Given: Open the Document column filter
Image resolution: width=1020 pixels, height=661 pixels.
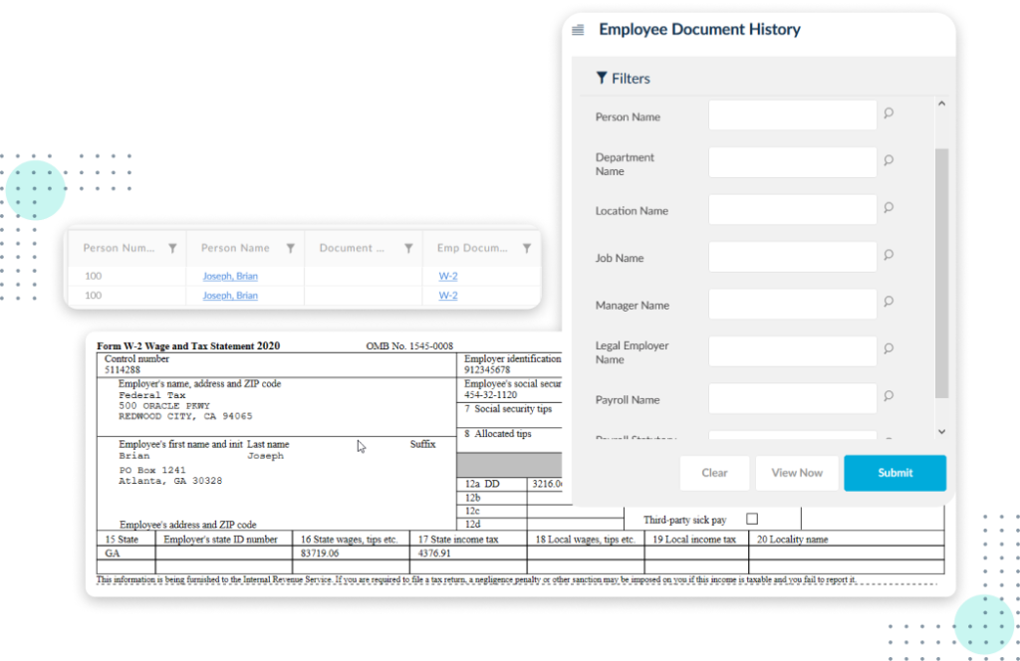Looking at the screenshot, I should tap(408, 249).
